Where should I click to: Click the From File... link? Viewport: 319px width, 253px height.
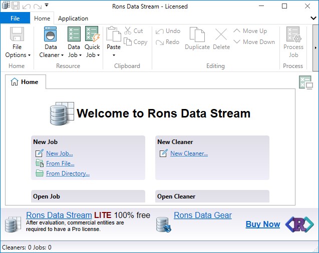(x=60, y=163)
